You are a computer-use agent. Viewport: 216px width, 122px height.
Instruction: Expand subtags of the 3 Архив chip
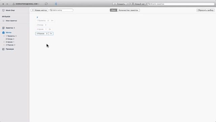pos(50,29)
